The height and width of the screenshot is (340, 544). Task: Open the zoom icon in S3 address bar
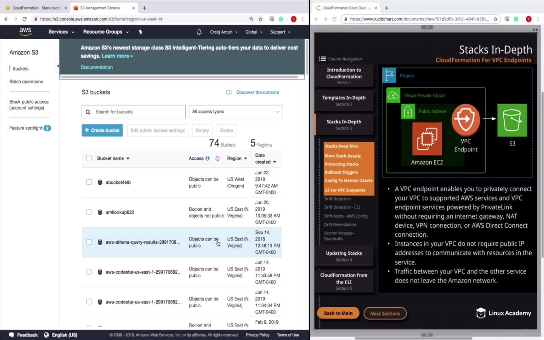tap(251, 19)
